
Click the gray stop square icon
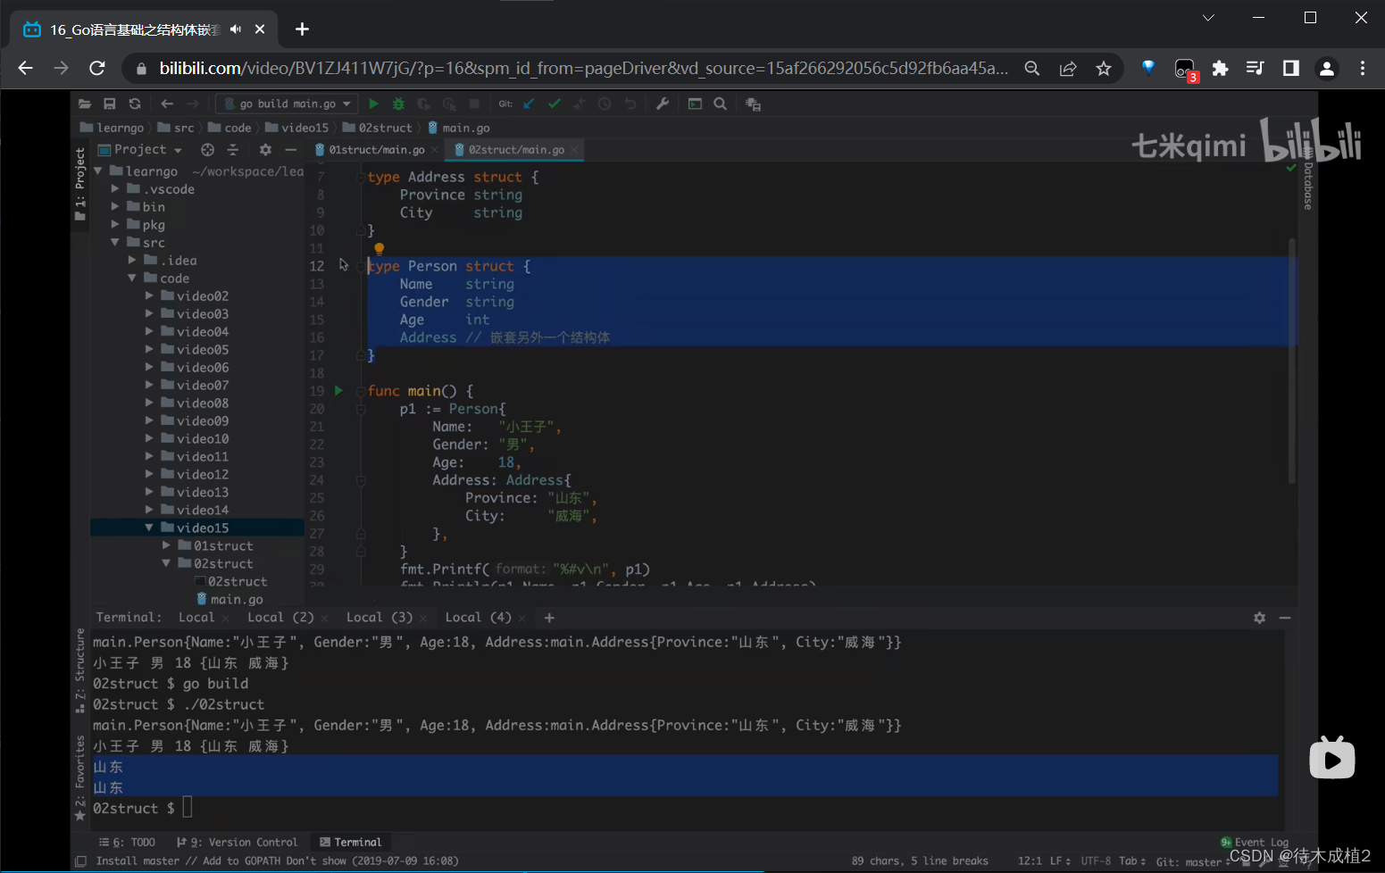475,104
